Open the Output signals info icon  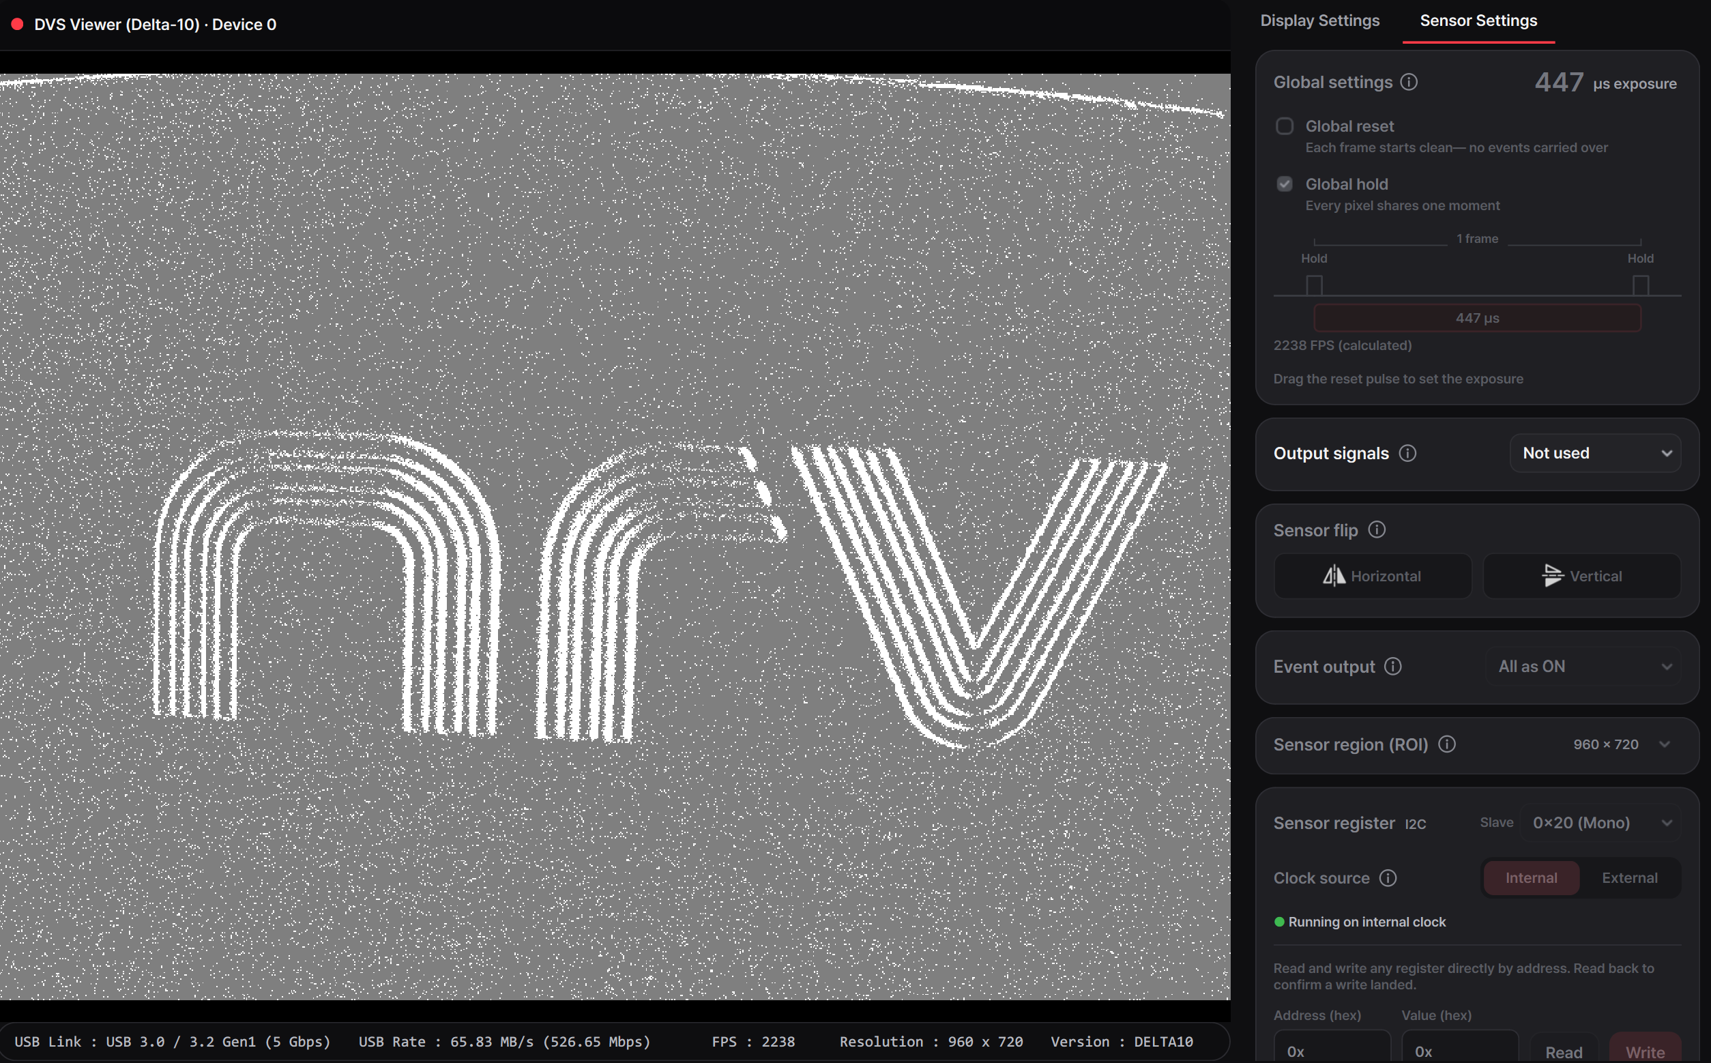1407,454
